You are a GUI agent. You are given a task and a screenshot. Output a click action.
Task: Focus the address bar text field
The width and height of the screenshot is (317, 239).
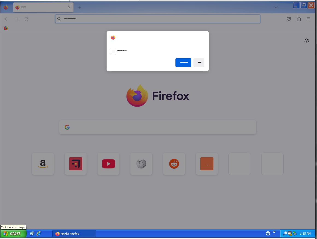[x=157, y=19]
